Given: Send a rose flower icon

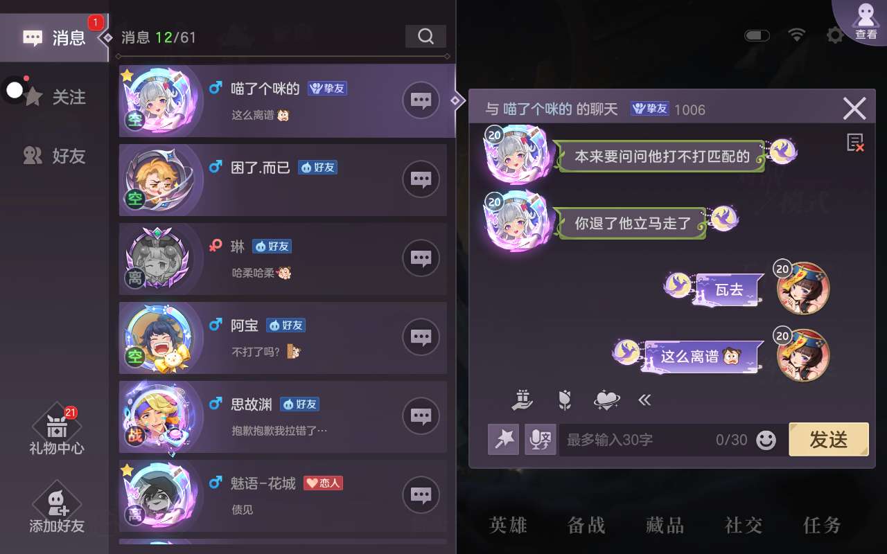Looking at the screenshot, I should tap(565, 399).
